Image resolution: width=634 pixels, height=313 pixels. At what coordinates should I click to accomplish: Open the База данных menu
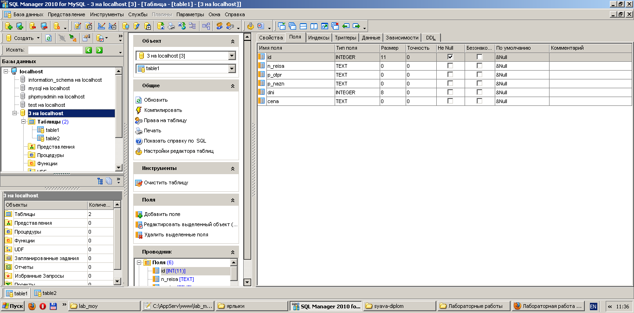(28, 14)
